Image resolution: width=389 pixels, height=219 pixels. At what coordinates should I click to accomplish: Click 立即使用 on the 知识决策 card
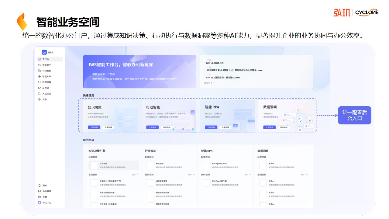click(x=94, y=127)
